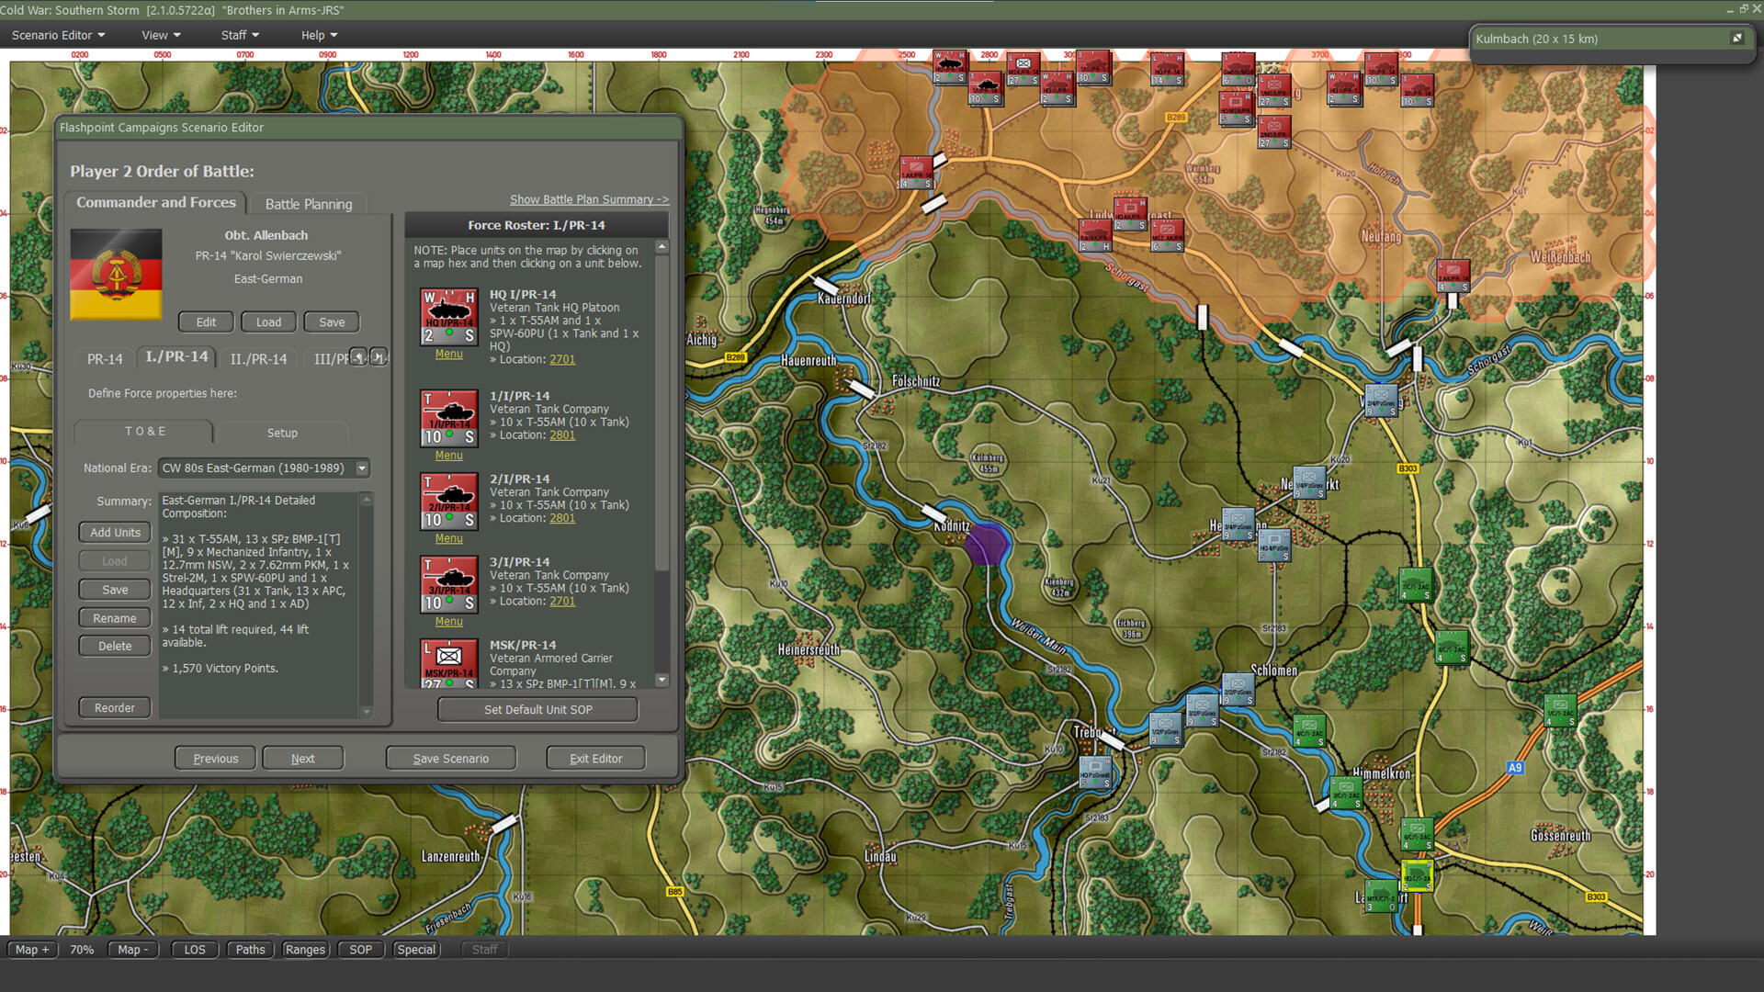Open the National Era dropdown

(361, 468)
